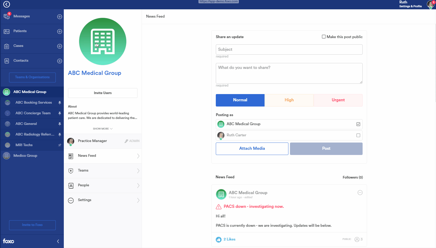Click the pencil edit icon beside ADMIN
This screenshot has width=436, height=248.
tap(126, 141)
